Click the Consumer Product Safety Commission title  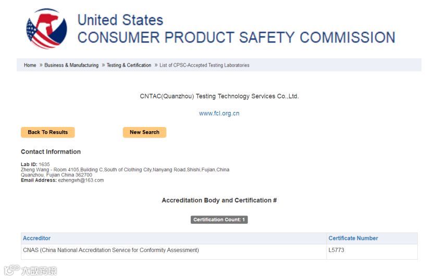[x=236, y=29]
